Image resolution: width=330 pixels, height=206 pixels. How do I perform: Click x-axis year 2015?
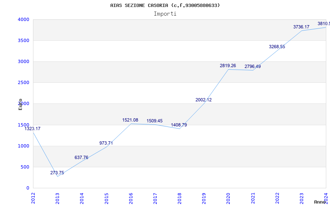coord(106,198)
